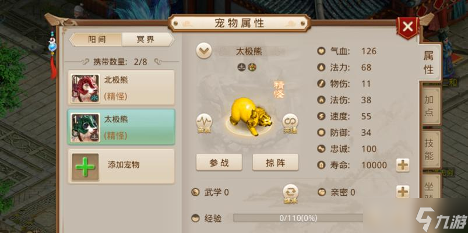Image resolution: width=468 pixels, height=233 pixels.
Task: Open the 属性 side tab
Action: [x=429, y=62]
